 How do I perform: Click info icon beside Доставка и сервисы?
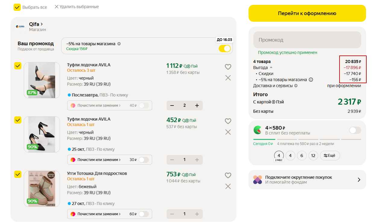pos(296,86)
